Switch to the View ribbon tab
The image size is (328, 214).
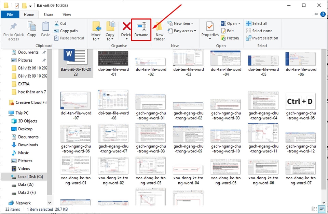(67, 15)
